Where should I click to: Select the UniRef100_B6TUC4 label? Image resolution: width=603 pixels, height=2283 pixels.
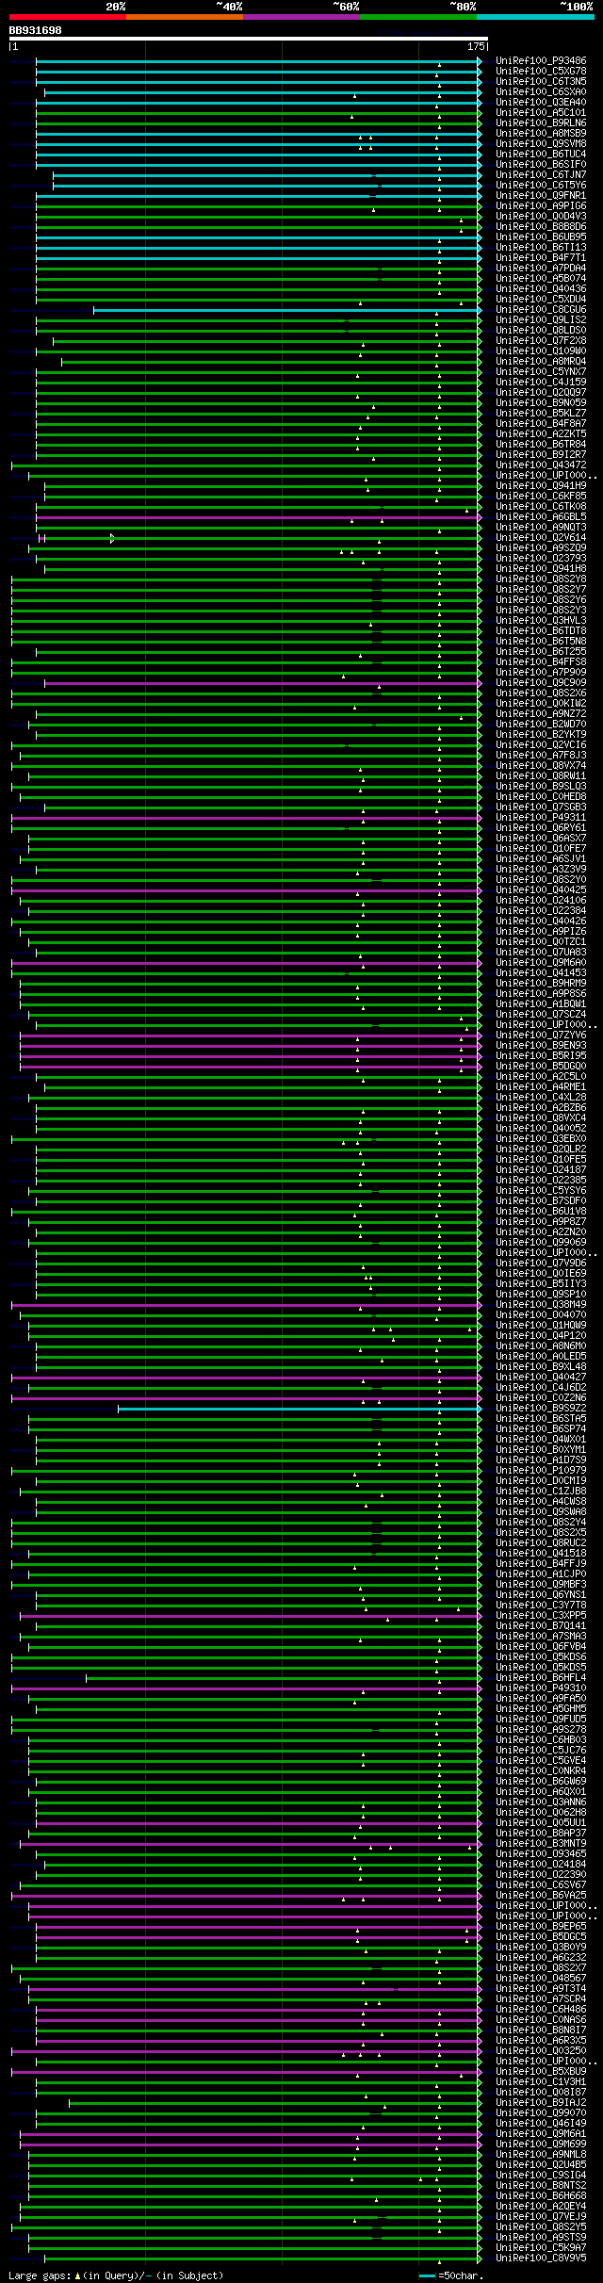(541, 155)
